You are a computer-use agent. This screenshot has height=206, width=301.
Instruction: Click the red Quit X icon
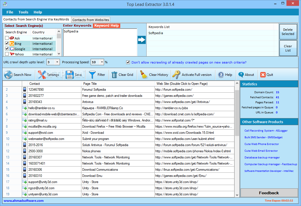coord(263,75)
